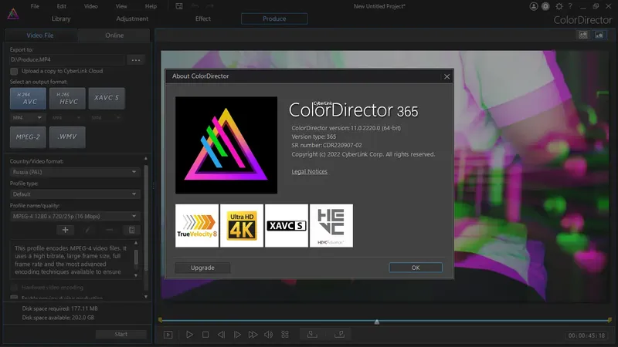Image resolution: width=618 pixels, height=347 pixels.
Task: Click the Ultra HD 4K badge
Action: (x=242, y=226)
